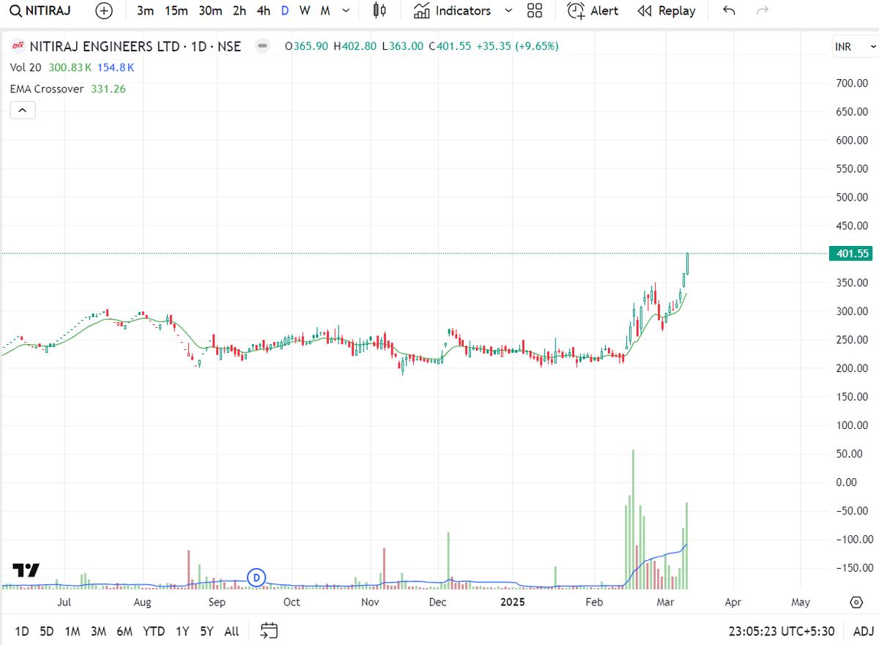Select the W weekly timeframe
The image size is (879, 645).
pyautogui.click(x=305, y=11)
